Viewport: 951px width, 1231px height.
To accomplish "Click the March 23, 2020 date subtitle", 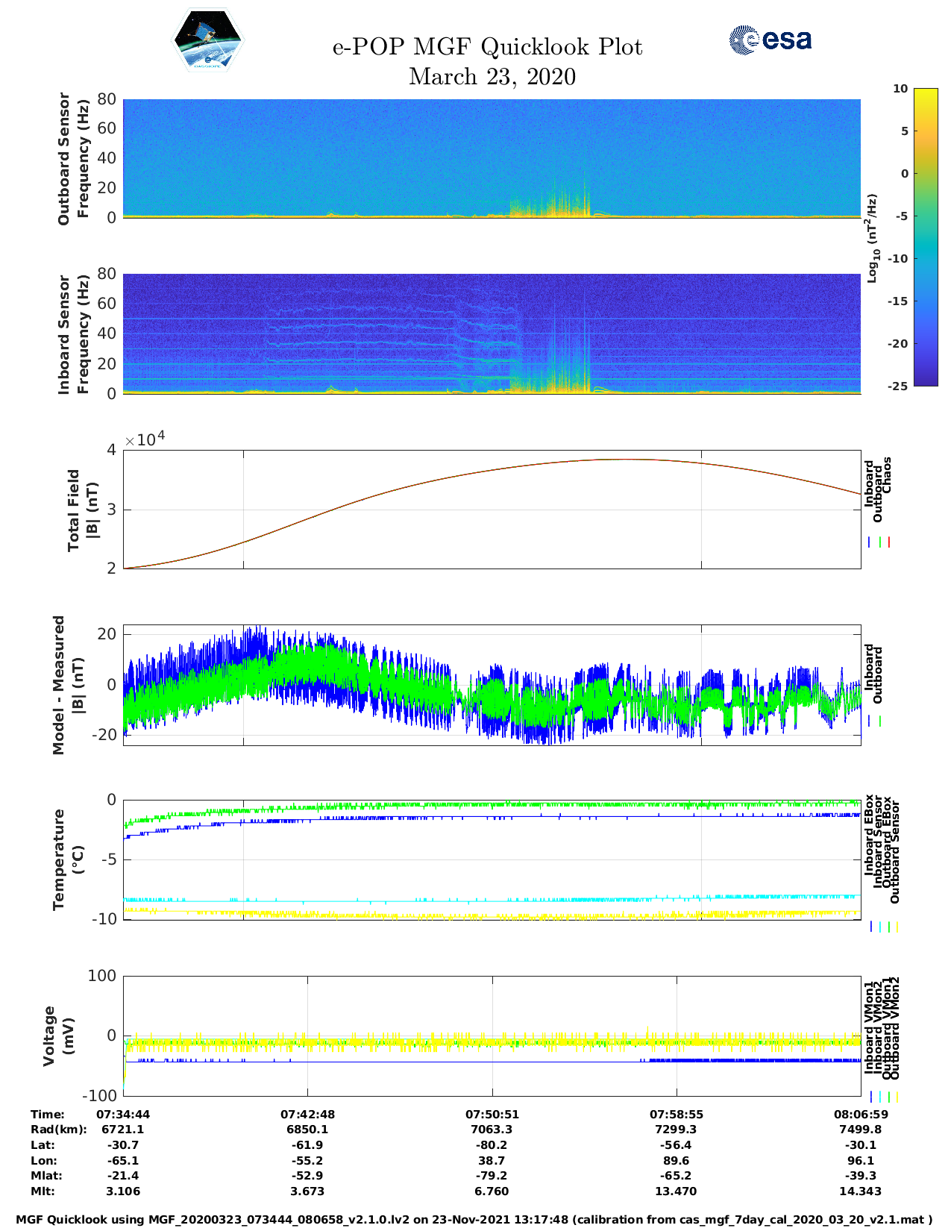I will point(492,77).
